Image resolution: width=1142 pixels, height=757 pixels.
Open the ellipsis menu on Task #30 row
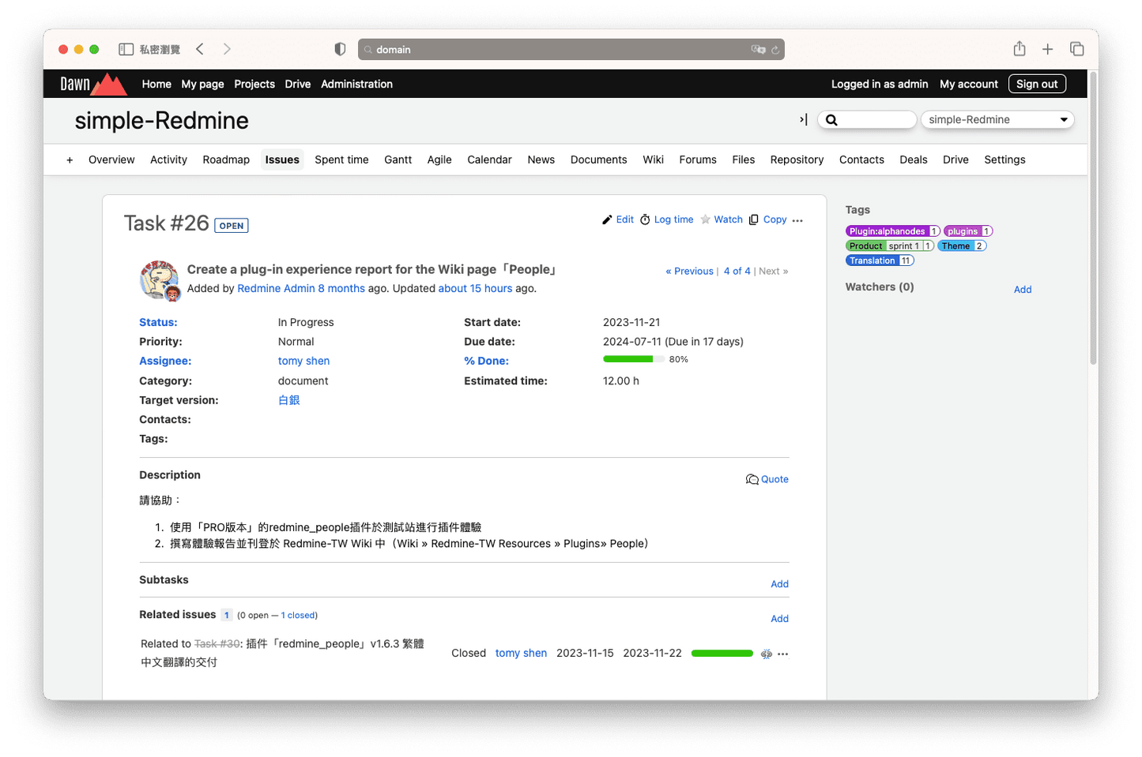click(783, 654)
